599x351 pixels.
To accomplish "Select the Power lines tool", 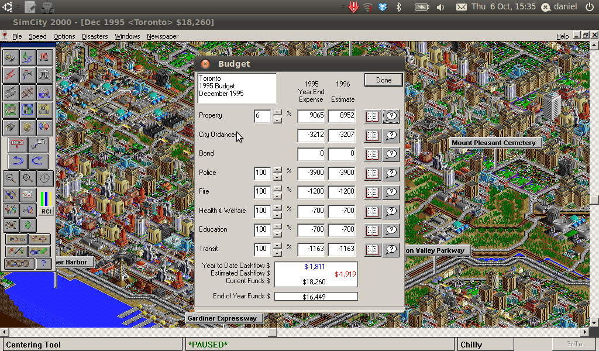I will (x=11, y=75).
